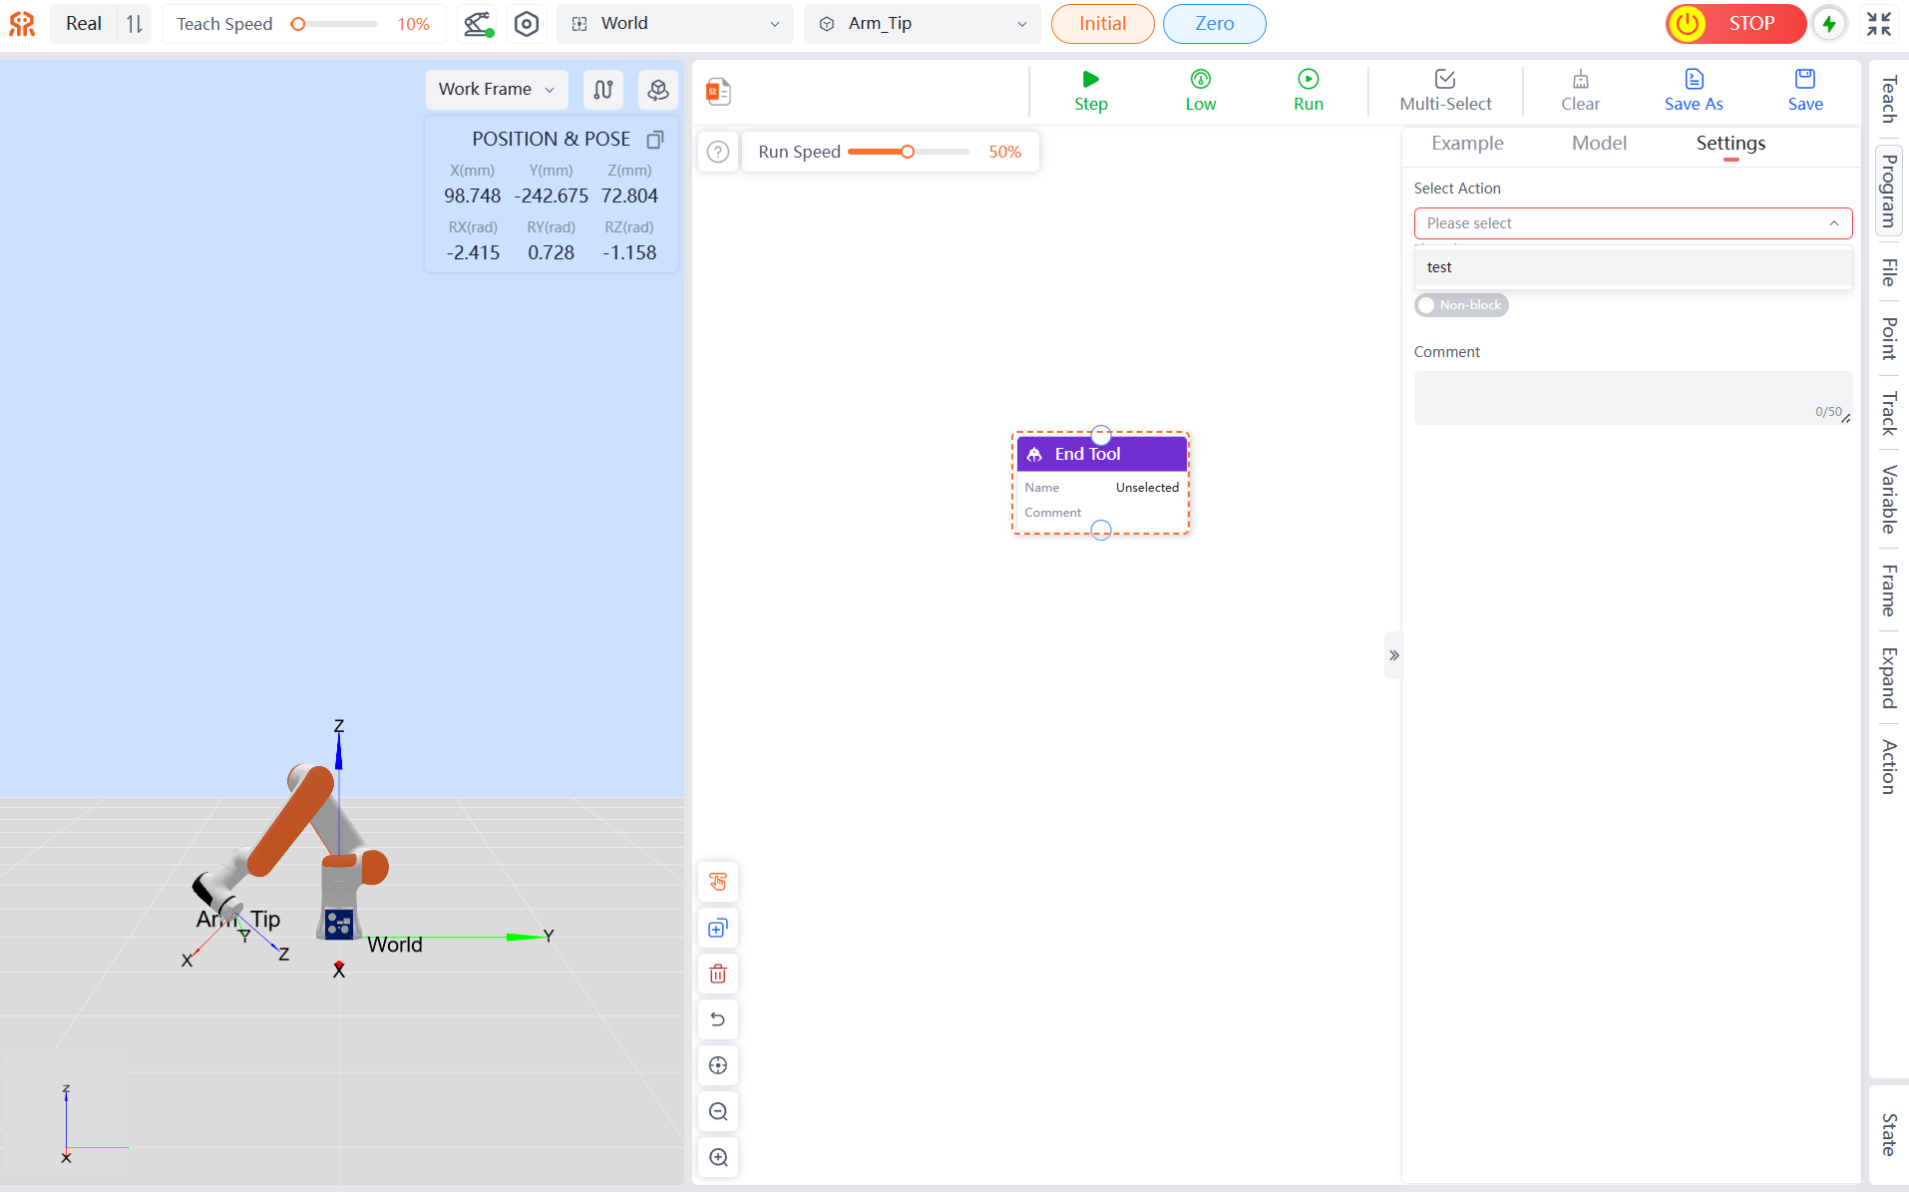Click the zoom in magnifier icon
1909x1192 pixels.
[718, 1157]
